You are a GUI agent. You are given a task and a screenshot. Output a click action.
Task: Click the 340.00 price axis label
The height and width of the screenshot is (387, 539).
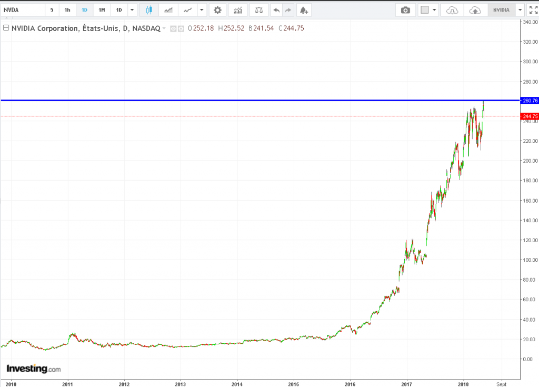coord(530,22)
